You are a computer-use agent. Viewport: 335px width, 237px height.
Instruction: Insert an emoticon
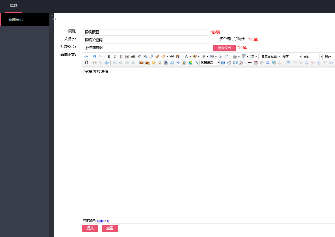click(153, 63)
